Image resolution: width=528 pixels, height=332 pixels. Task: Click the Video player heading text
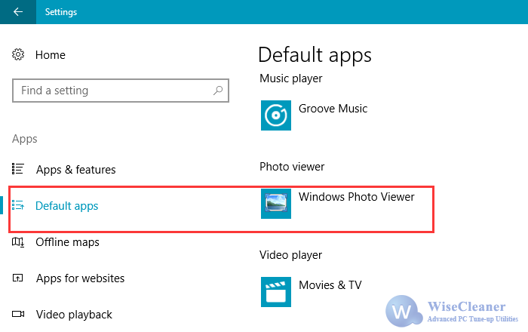click(290, 255)
